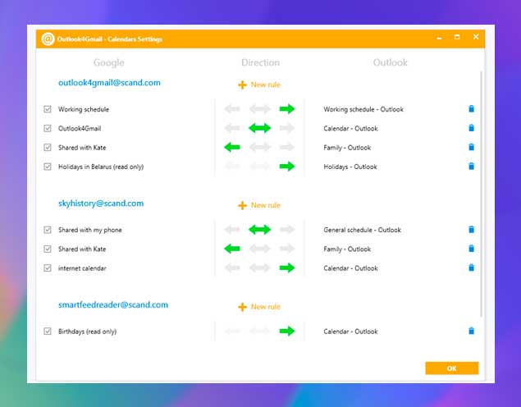Open outlook4gmail@scand.com account link
Image resolution: width=521 pixels, height=407 pixels.
(109, 83)
